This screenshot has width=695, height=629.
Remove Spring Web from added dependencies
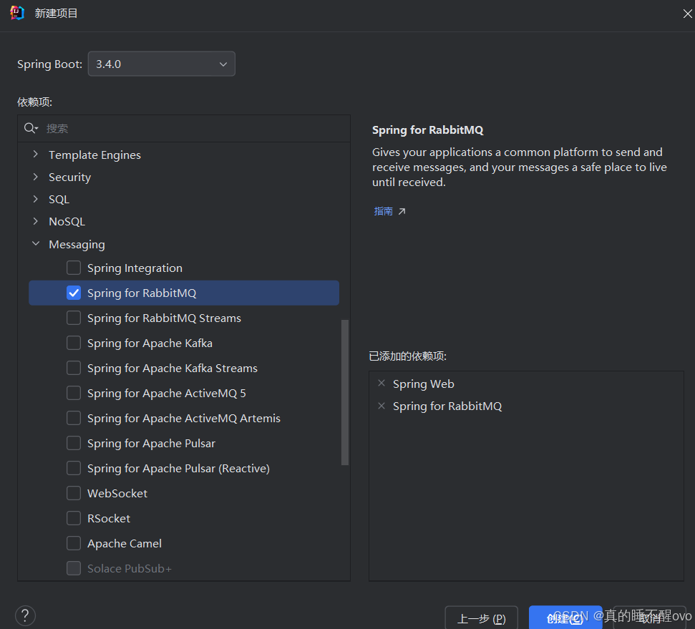pos(381,384)
